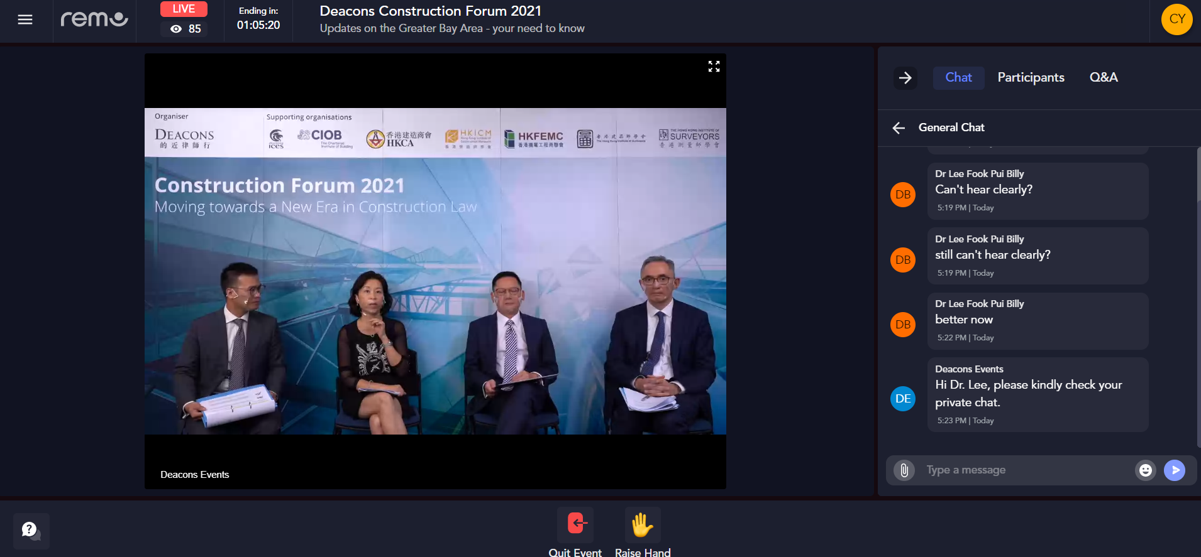Click the "still can't hear clearly?" message
1201x557 pixels.
(1038, 256)
